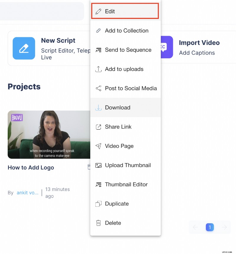This screenshot has height=254, width=236.
Task: Select page 1 in the pagination
Action: (x=210, y=227)
